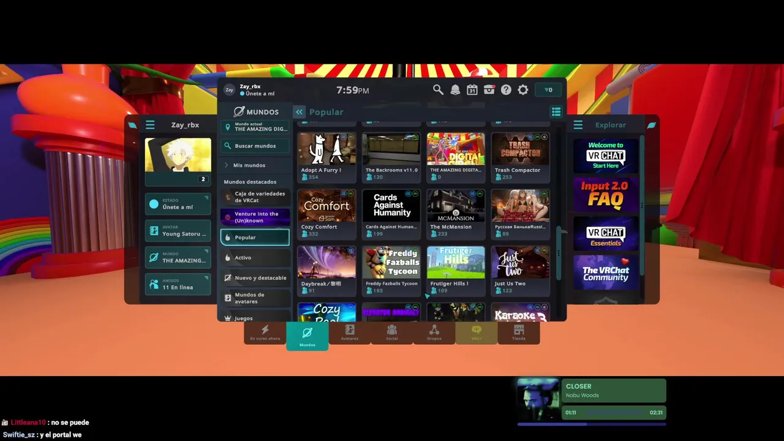Select Nuevo y destacable category

click(x=255, y=278)
